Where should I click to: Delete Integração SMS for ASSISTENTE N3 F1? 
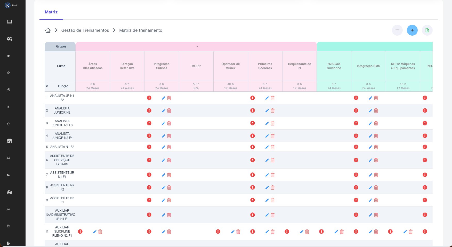tap(376, 200)
